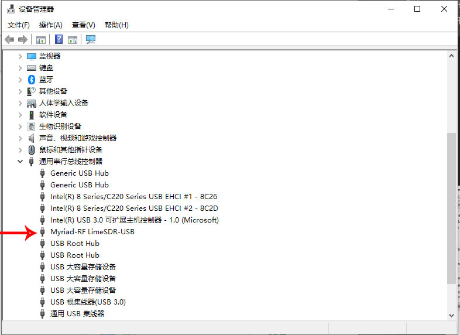Select USB 根集线器(USB 3.0) entry
Image resolution: width=460 pixels, height=335 pixels.
tap(88, 302)
